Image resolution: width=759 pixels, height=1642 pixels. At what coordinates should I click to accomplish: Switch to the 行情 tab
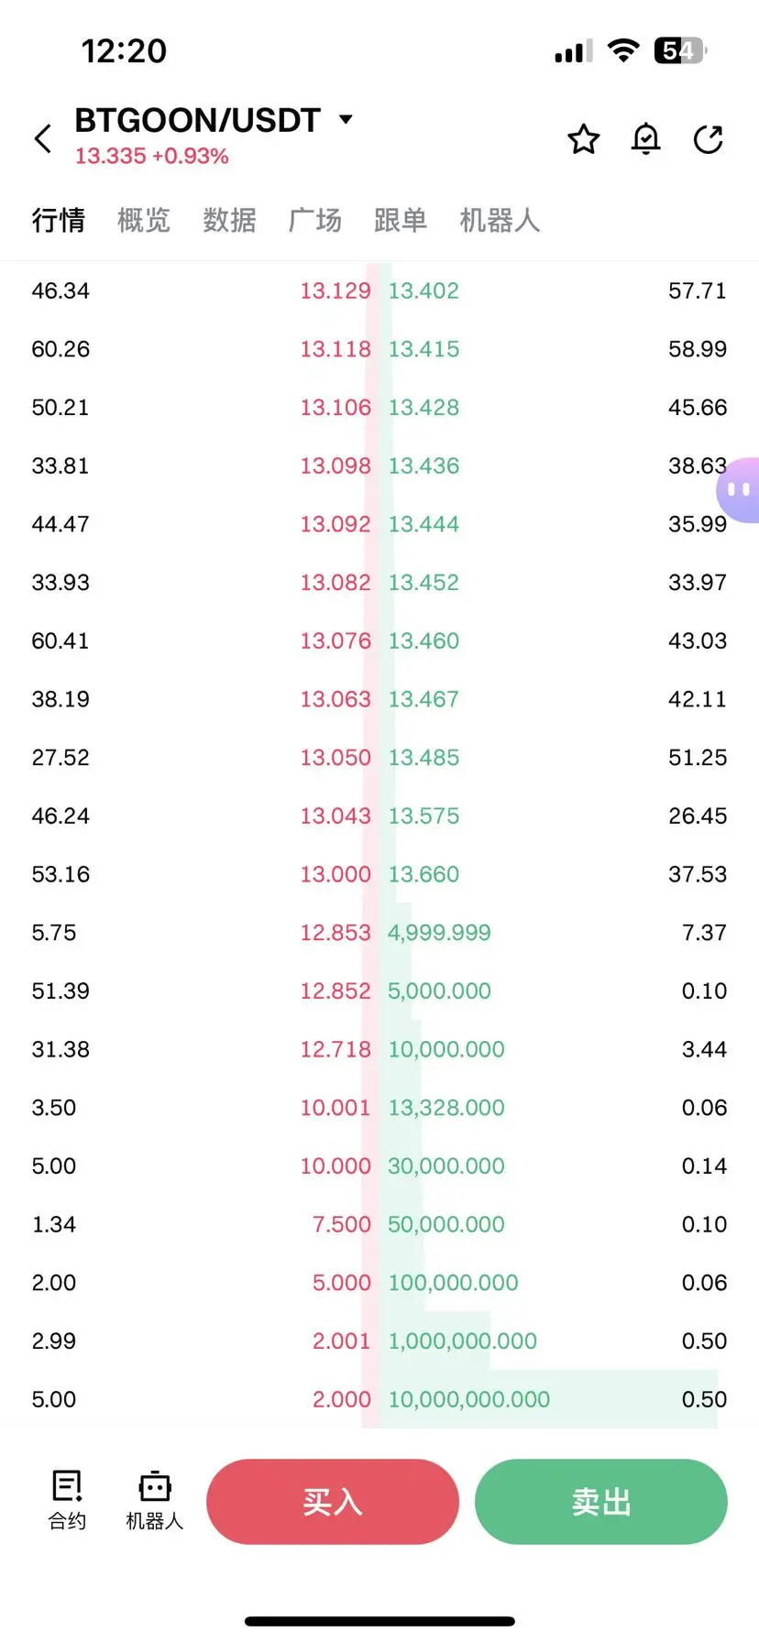58,220
